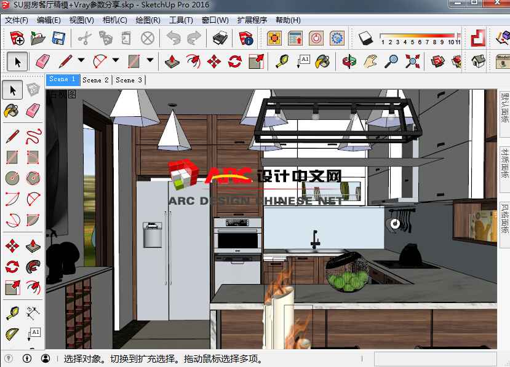
Task: Expand the Shape tool dropdown arrow
Action: tap(150, 60)
